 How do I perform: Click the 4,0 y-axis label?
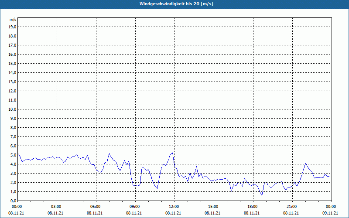click(13, 164)
